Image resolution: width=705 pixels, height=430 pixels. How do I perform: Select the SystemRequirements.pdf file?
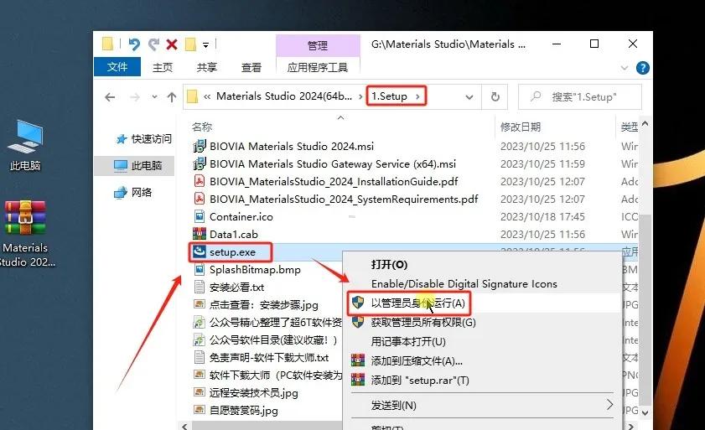coord(344,199)
